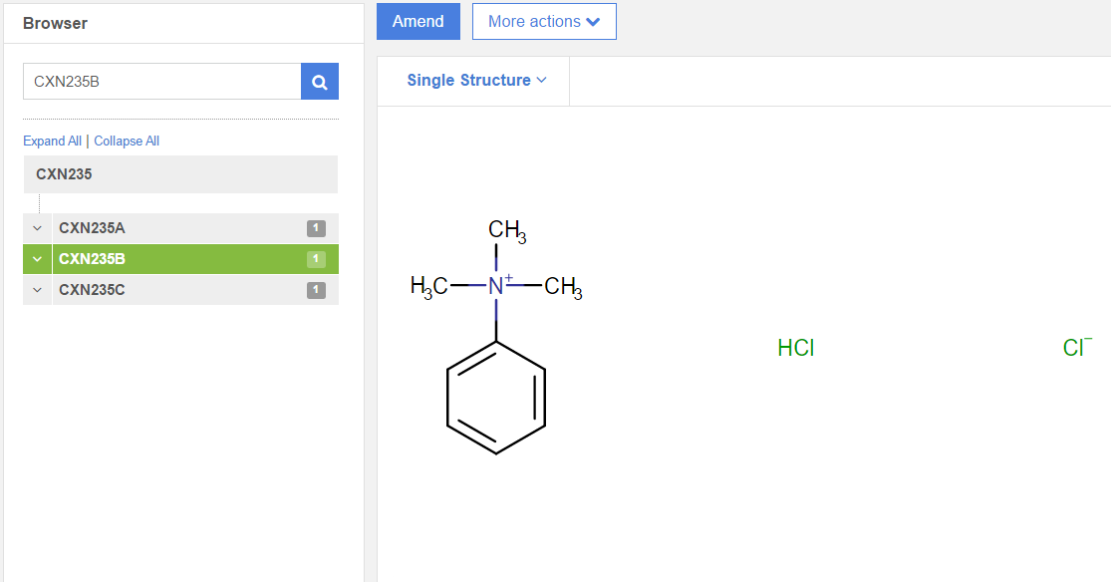The width and height of the screenshot is (1111, 582).
Task: Click the Expand All link
Action: pyautogui.click(x=52, y=142)
